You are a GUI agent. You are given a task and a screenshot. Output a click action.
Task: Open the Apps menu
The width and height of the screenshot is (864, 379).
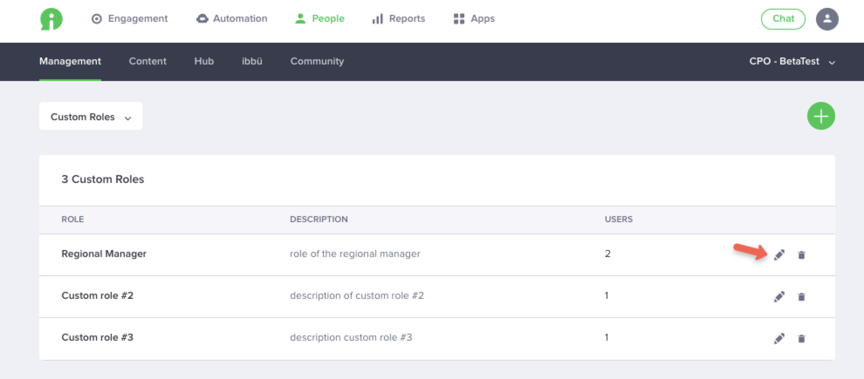point(474,19)
